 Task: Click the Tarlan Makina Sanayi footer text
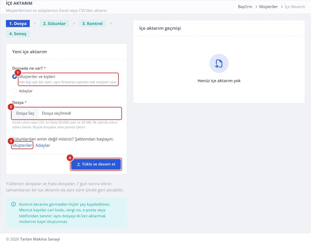click(40, 239)
